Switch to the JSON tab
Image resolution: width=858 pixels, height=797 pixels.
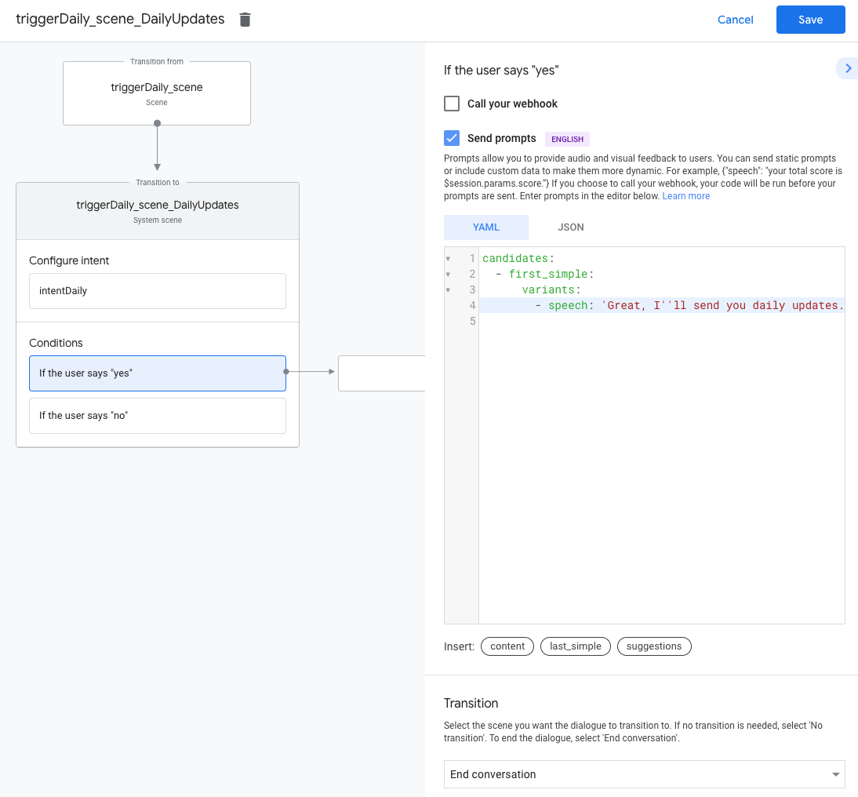570,227
